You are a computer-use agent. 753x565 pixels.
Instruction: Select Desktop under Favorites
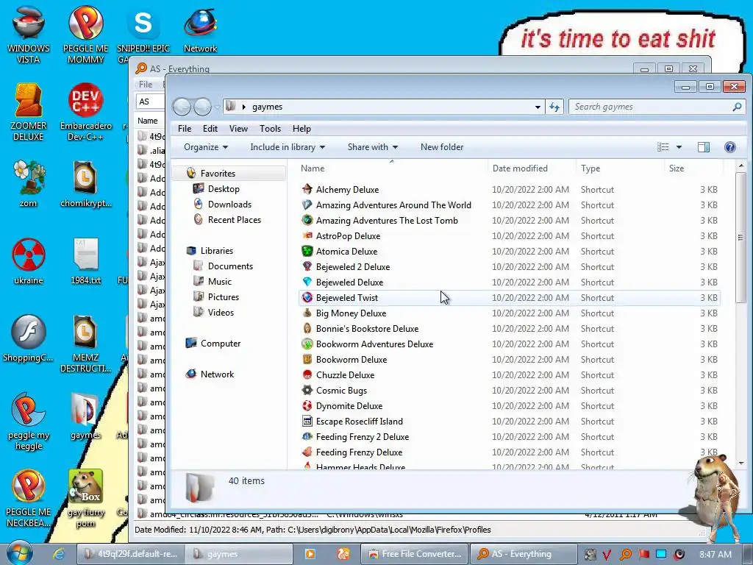tap(224, 189)
